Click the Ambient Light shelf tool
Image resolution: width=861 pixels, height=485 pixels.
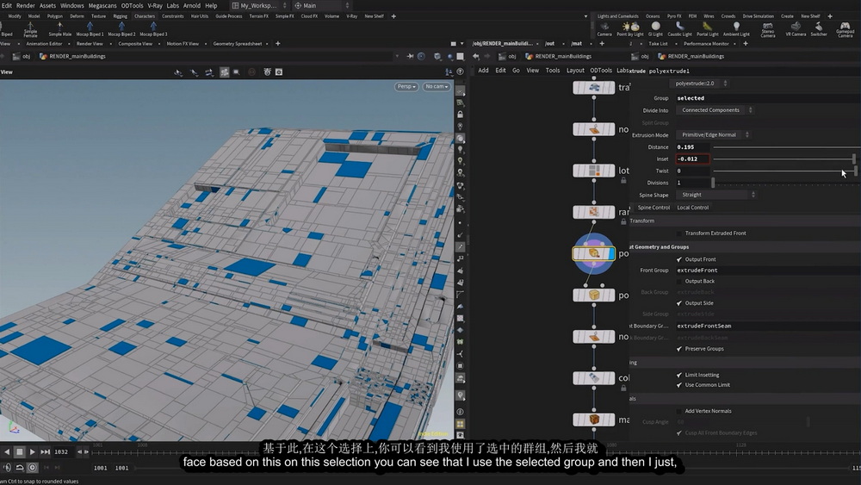click(x=736, y=29)
